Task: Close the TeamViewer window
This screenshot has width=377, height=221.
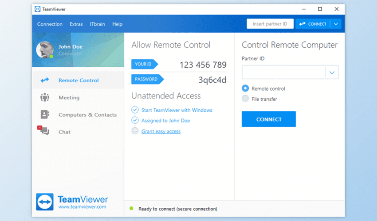Action: (336, 9)
